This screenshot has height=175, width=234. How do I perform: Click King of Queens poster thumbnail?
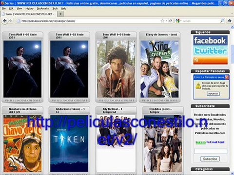point(159,69)
